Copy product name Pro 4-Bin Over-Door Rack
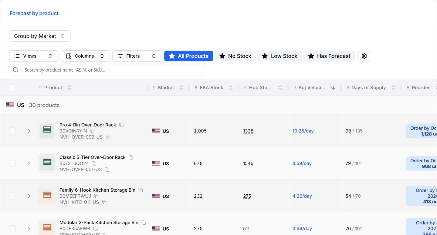The height and width of the screenshot is (235, 437). tap(121, 125)
